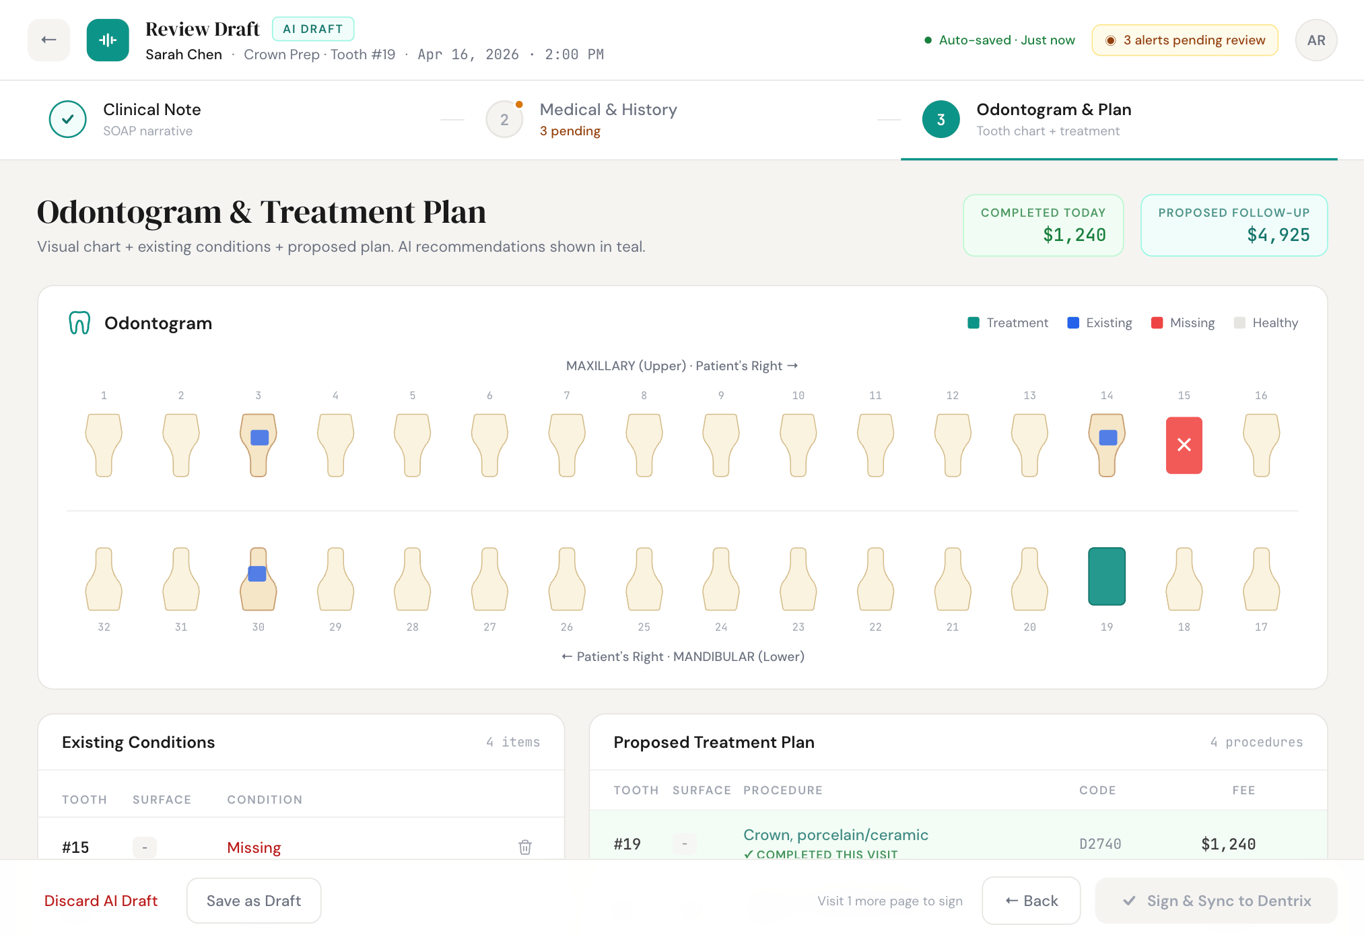
Task: Click the AI DRAFT badge
Action: pyautogui.click(x=313, y=29)
